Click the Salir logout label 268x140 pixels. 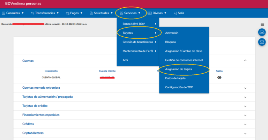181,13
